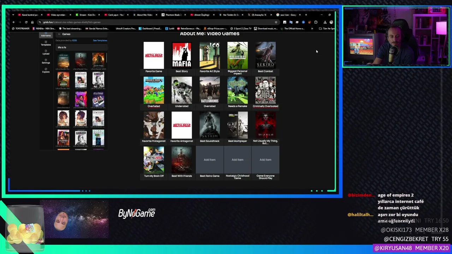452x254 pixels.
Task: Click the 'Favorite Art Style' slot label
Action: 209,71
